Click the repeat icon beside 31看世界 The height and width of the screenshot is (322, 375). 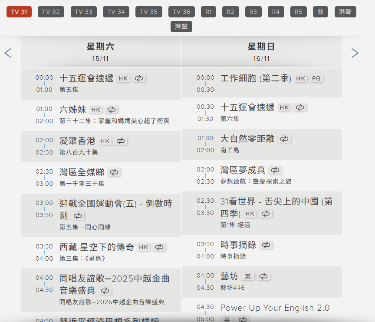click(x=266, y=214)
